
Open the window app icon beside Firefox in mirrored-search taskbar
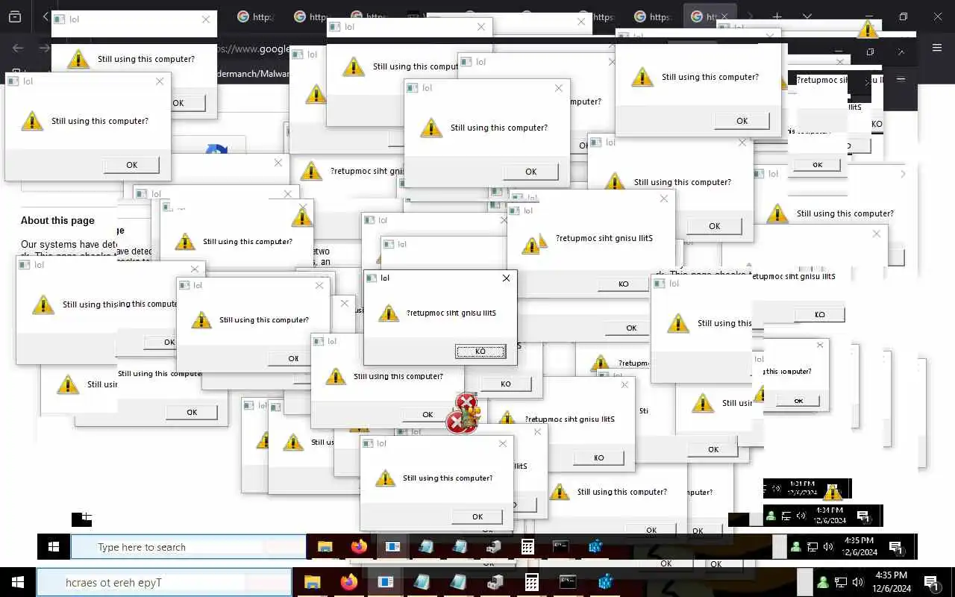[385, 582]
